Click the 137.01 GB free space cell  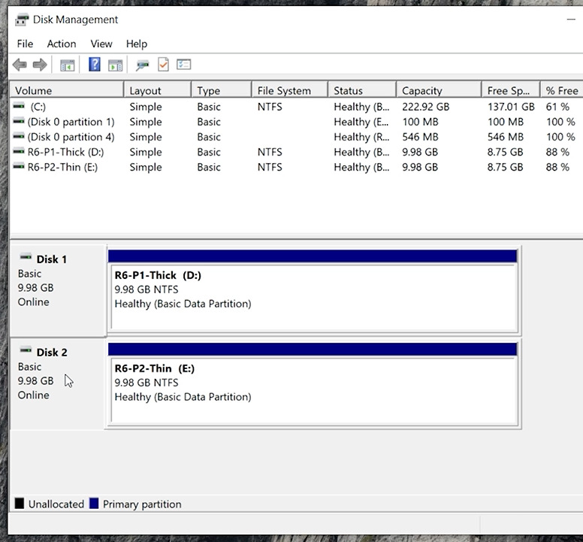(511, 107)
